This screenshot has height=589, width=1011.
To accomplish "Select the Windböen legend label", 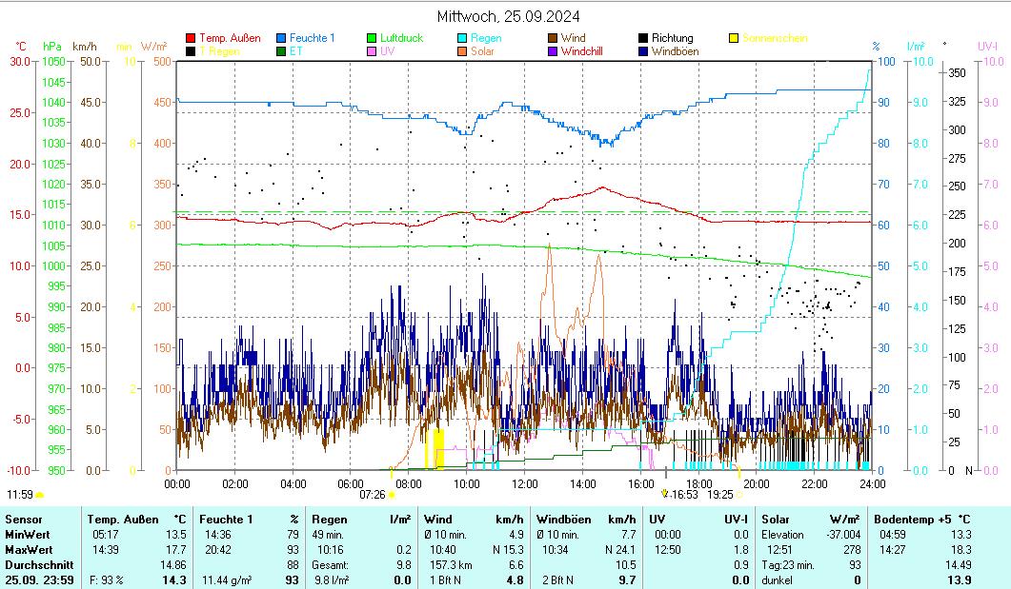I will click(677, 51).
